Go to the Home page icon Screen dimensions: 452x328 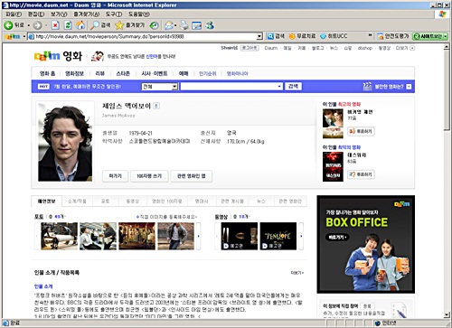click(x=80, y=25)
